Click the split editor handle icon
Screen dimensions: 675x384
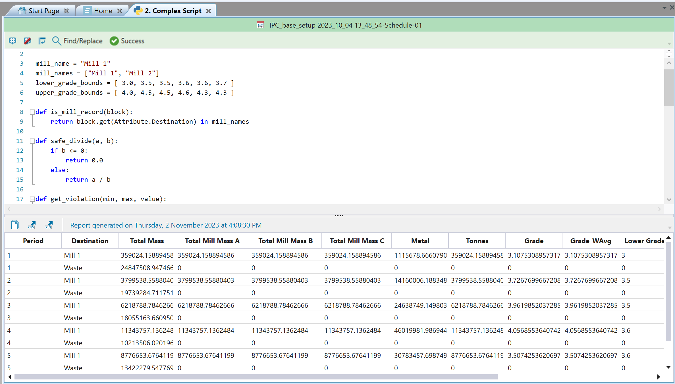pyautogui.click(x=669, y=53)
